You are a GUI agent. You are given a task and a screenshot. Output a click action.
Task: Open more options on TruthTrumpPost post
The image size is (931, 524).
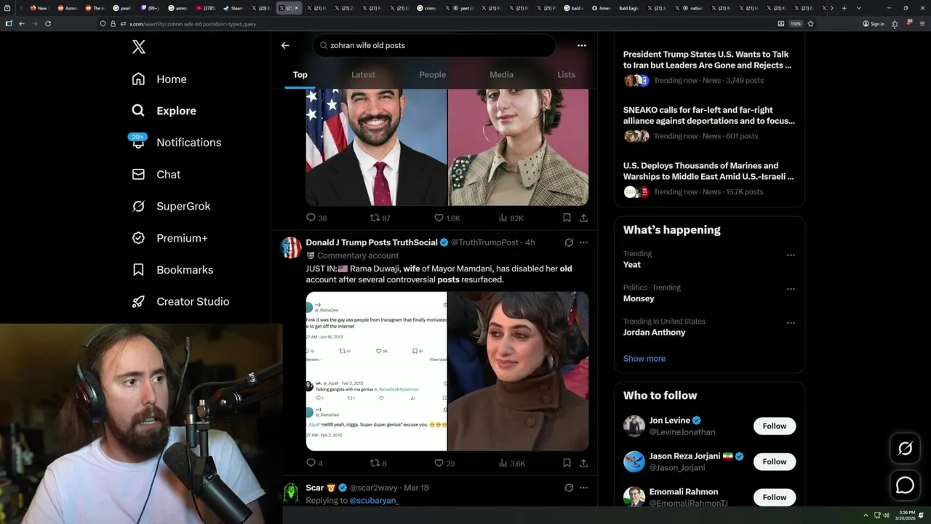tap(583, 242)
